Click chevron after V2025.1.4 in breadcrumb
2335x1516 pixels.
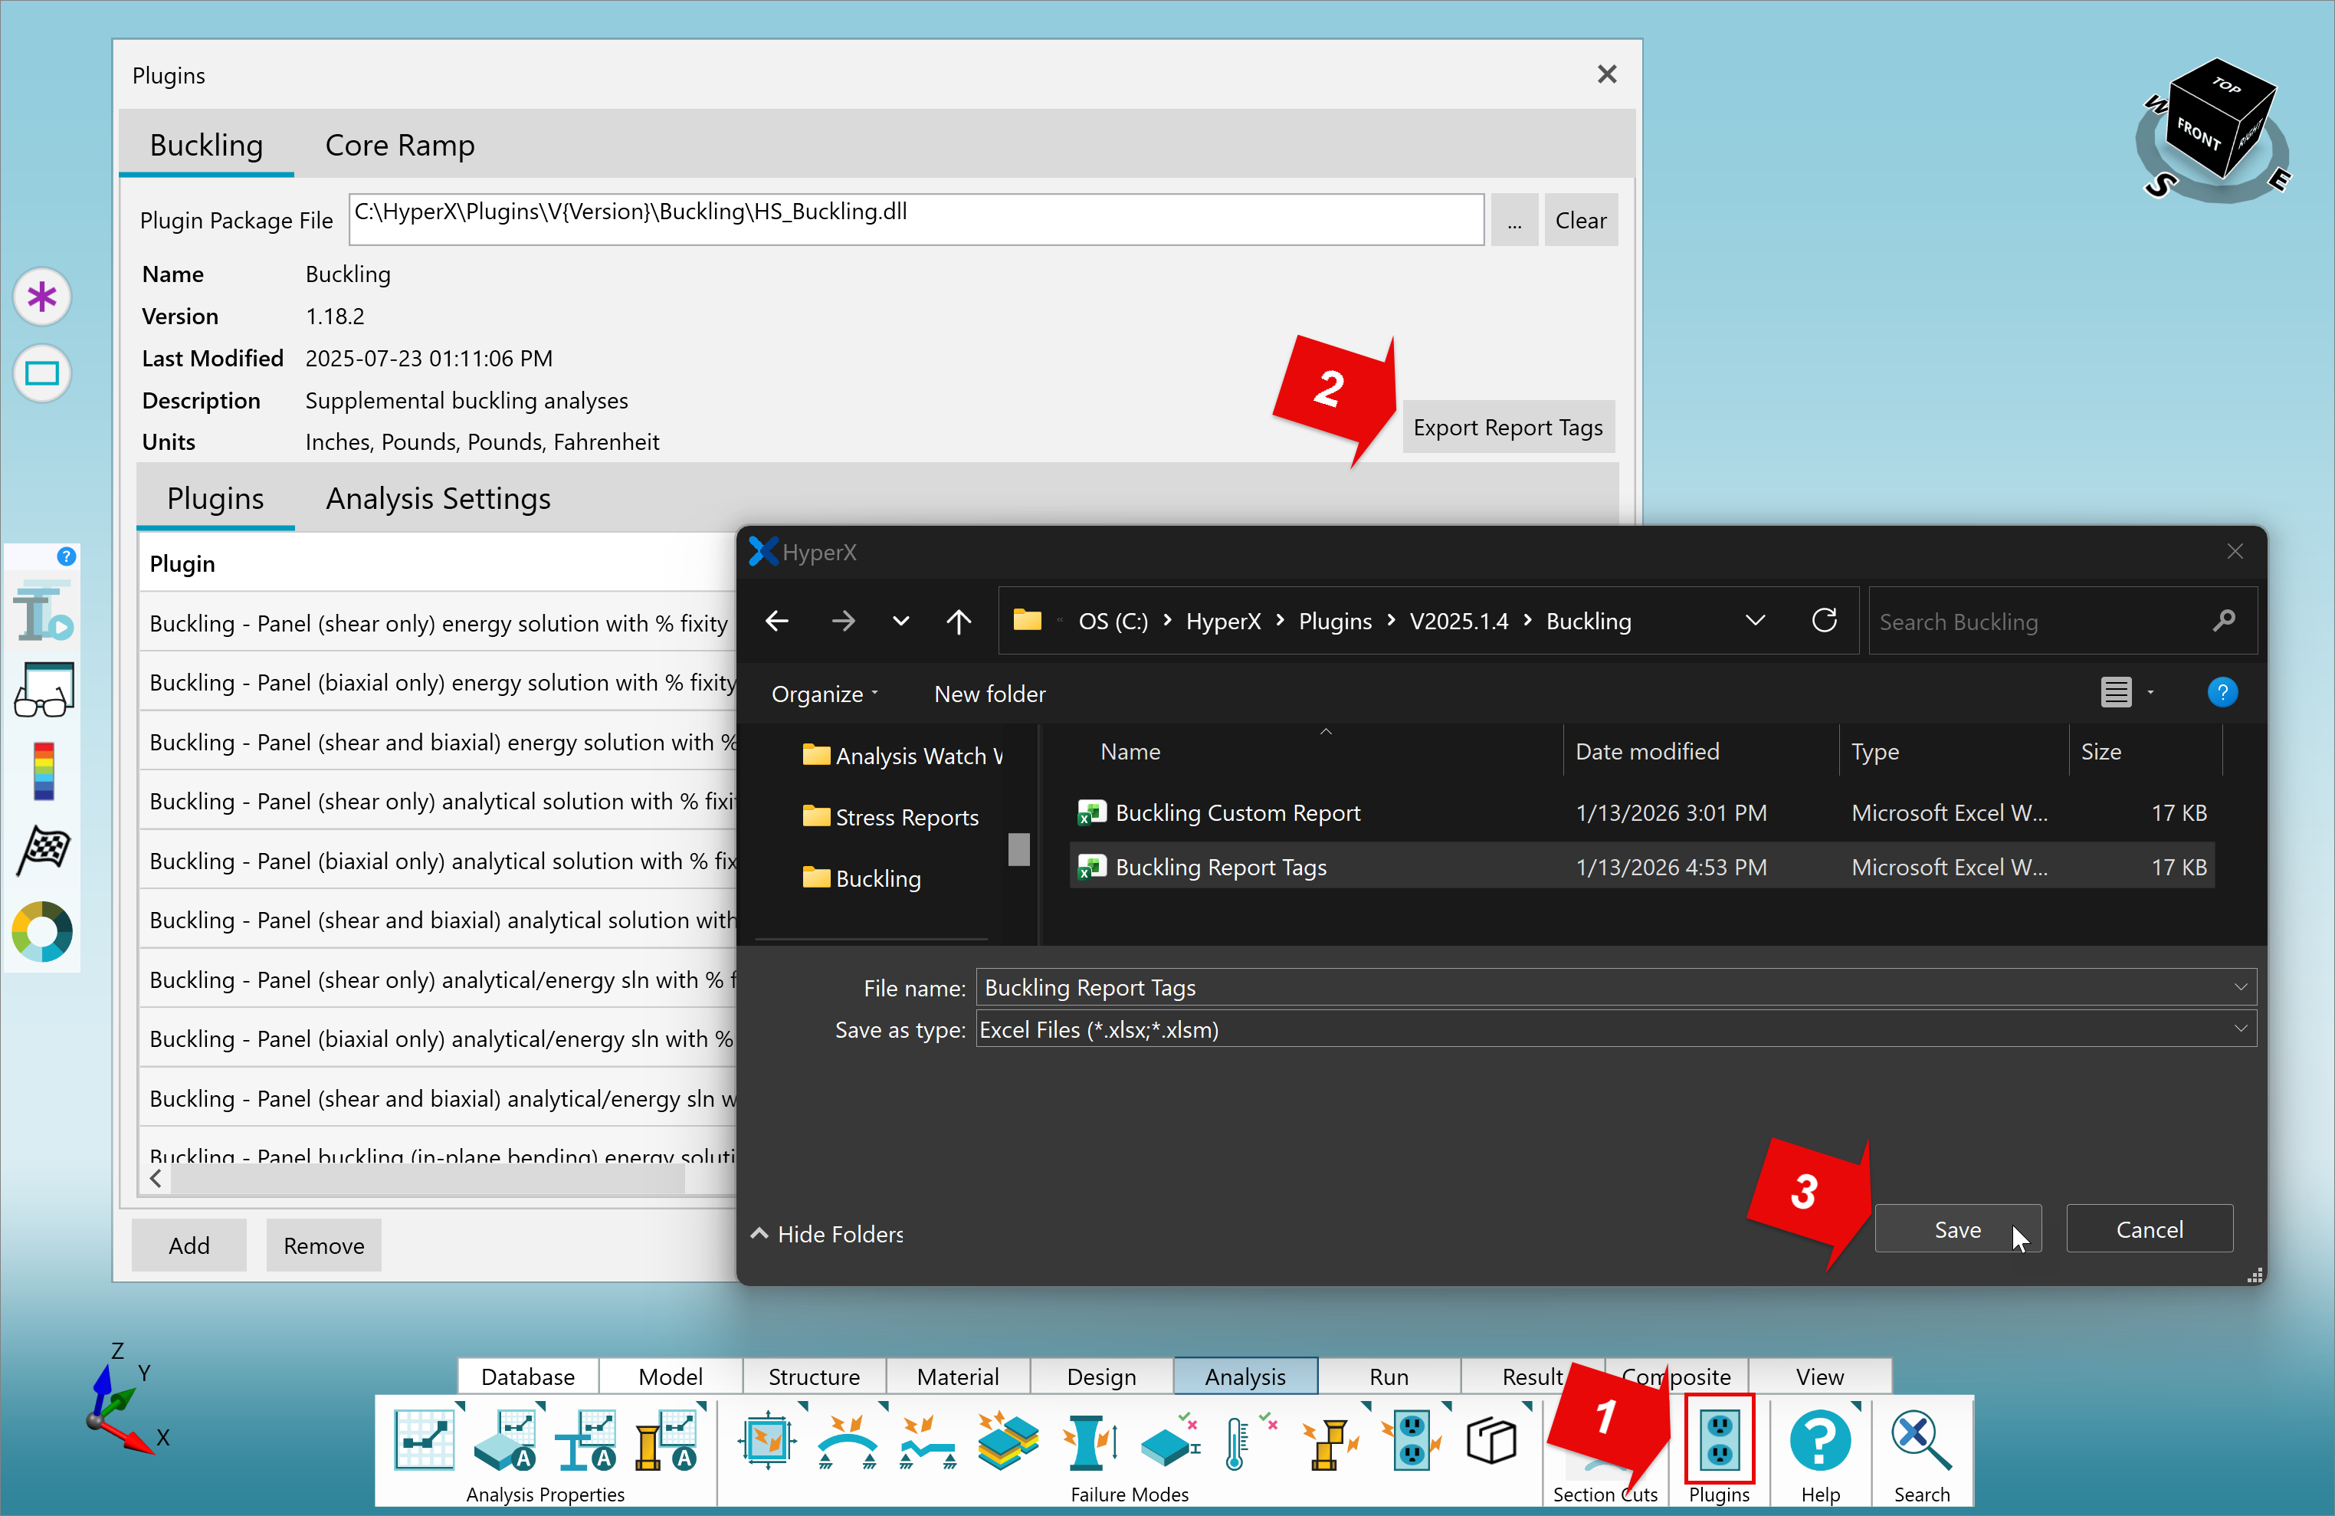point(1527,620)
